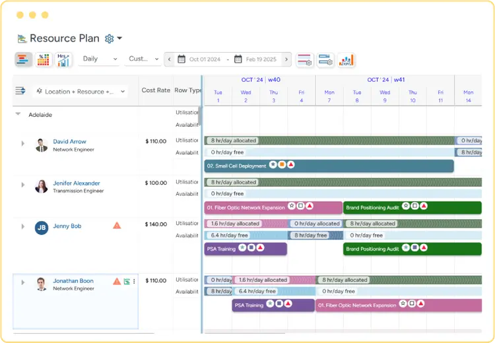
Task: Open start date calendar icon
Action: point(181,59)
